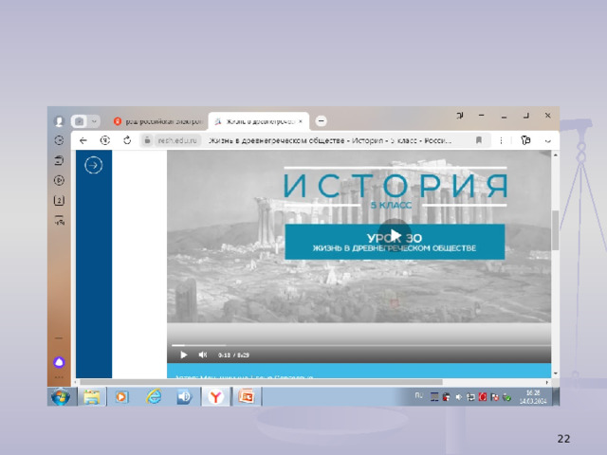The height and width of the screenshot is (455, 607).
Task: Click the video time 0:18 / 8:29 text
Action: [x=233, y=355]
